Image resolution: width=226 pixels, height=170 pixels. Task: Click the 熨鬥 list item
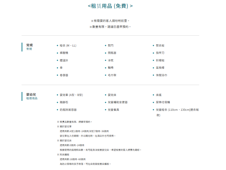(111, 45)
